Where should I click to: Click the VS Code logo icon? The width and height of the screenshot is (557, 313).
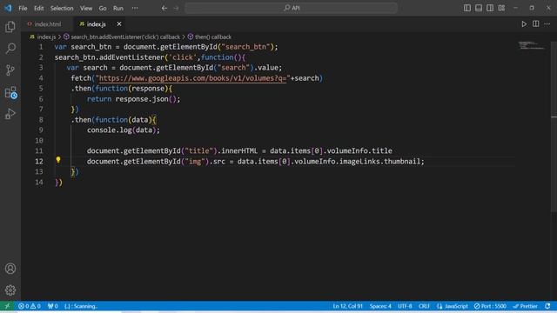click(x=8, y=8)
